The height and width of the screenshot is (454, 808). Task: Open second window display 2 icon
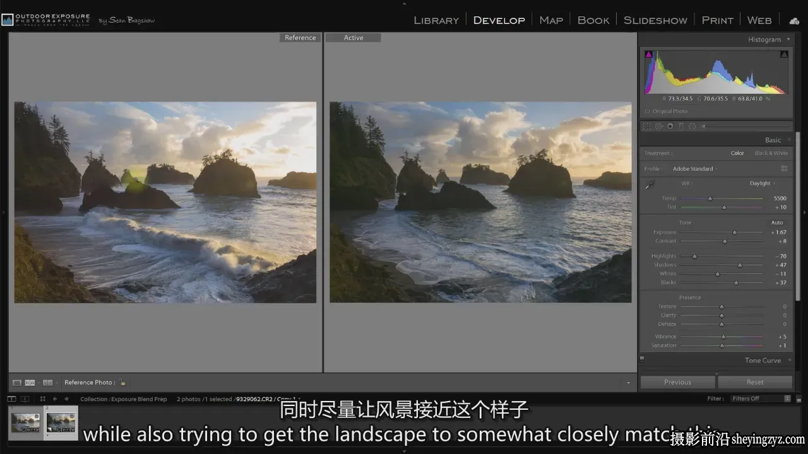25,399
